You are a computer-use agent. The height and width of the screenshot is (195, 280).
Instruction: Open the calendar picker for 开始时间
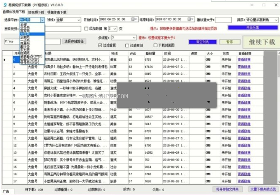(x=134, y=19)
